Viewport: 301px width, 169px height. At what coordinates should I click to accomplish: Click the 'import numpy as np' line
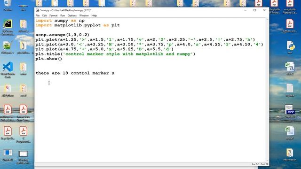[x=60, y=20]
